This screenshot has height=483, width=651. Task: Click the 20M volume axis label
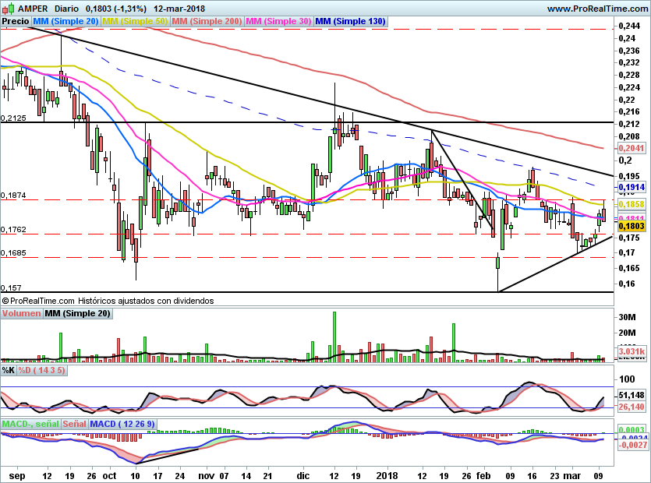[x=627, y=333]
